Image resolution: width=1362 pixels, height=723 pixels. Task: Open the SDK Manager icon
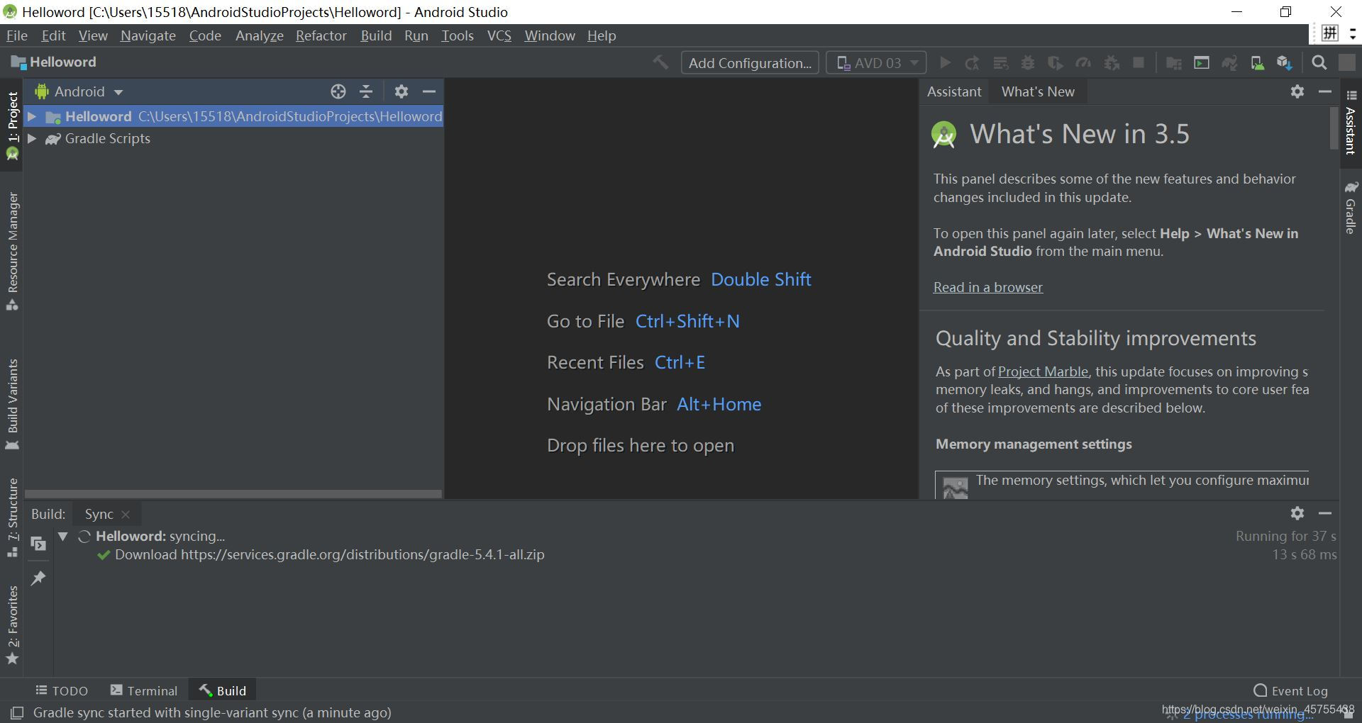[x=1285, y=63]
